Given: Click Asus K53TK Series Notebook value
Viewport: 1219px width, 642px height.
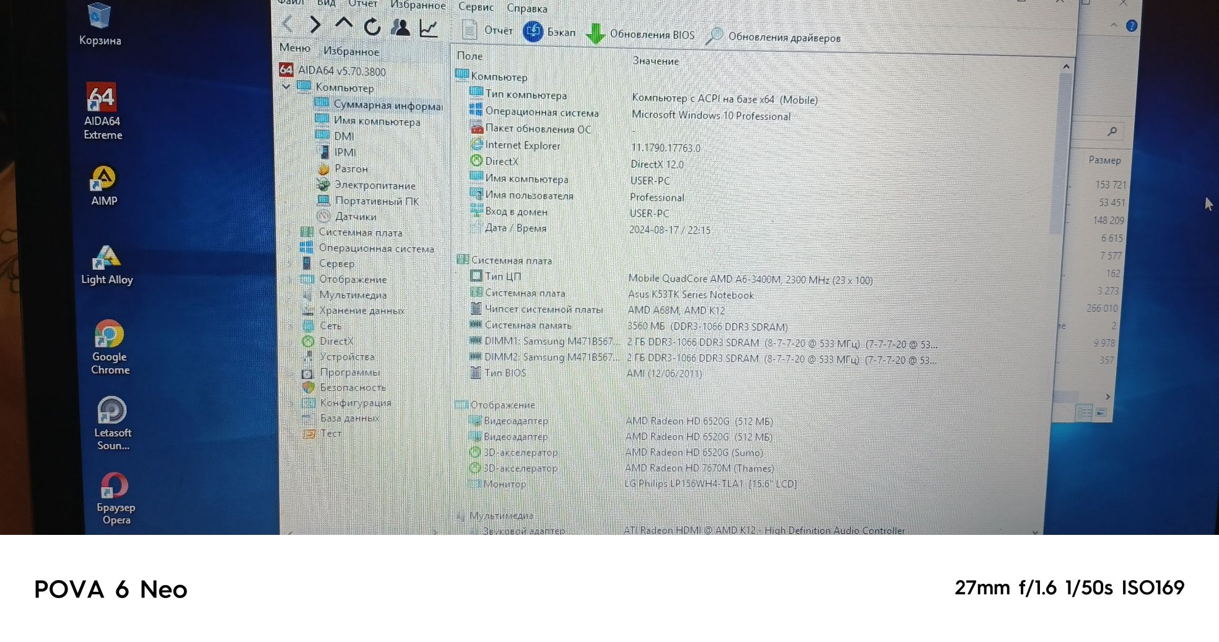Looking at the screenshot, I should [x=691, y=295].
